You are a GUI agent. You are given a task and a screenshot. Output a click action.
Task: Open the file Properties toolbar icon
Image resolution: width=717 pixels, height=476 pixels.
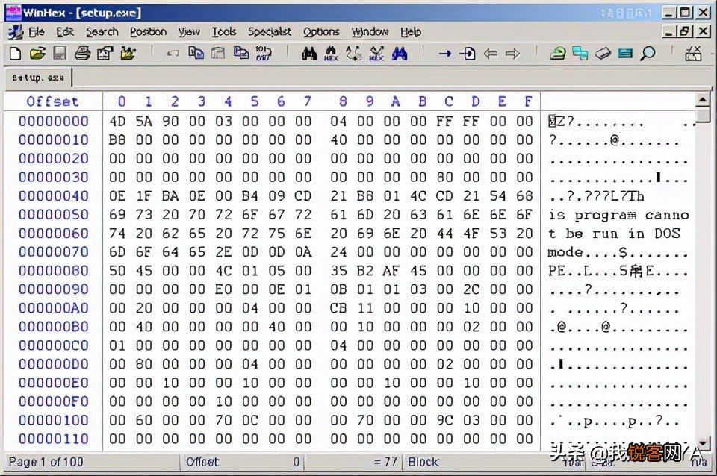pos(105,54)
